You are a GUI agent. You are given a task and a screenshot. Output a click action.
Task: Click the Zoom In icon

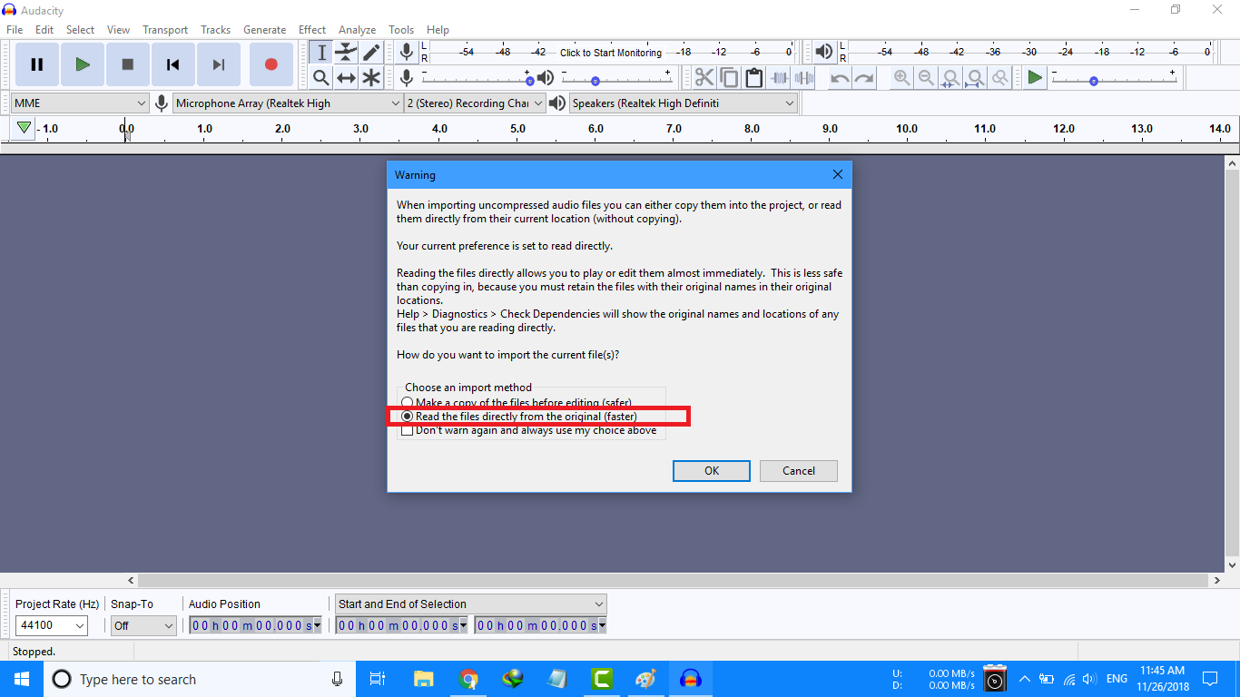(901, 78)
